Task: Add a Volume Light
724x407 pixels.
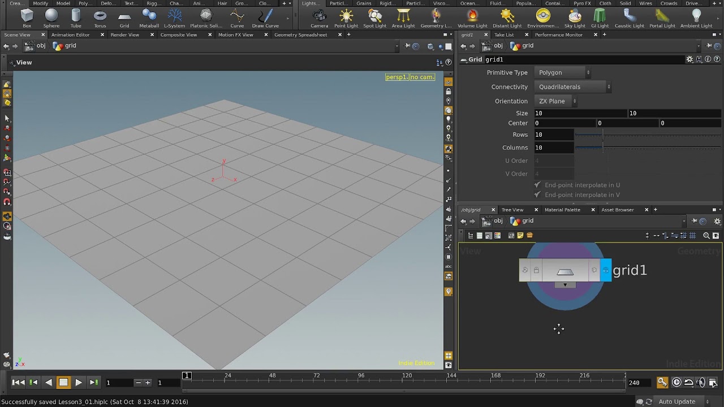Action: (x=472, y=18)
